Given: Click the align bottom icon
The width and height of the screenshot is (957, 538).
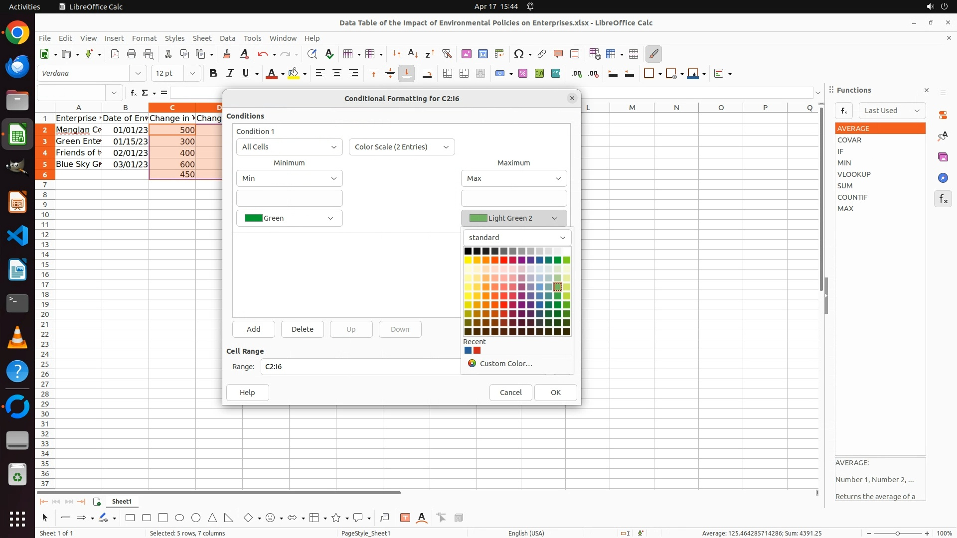Looking at the screenshot, I should point(407,74).
